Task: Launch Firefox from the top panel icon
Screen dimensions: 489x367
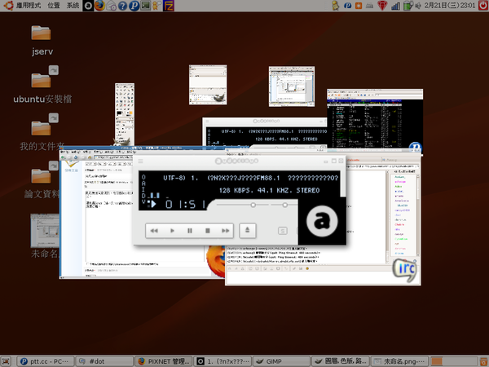Action: tap(99, 6)
